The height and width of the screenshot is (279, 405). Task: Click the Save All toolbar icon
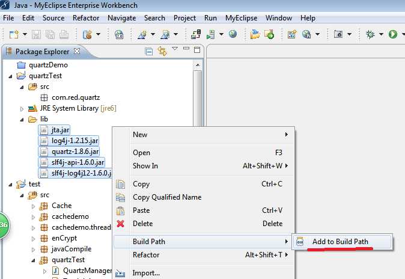[50, 34]
